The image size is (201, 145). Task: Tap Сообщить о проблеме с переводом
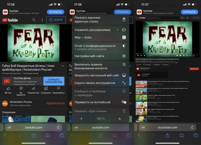(x=100, y=93)
